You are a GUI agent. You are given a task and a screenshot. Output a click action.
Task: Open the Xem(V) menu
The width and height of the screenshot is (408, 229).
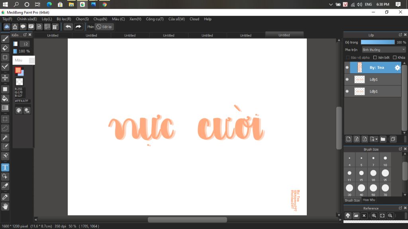click(135, 19)
